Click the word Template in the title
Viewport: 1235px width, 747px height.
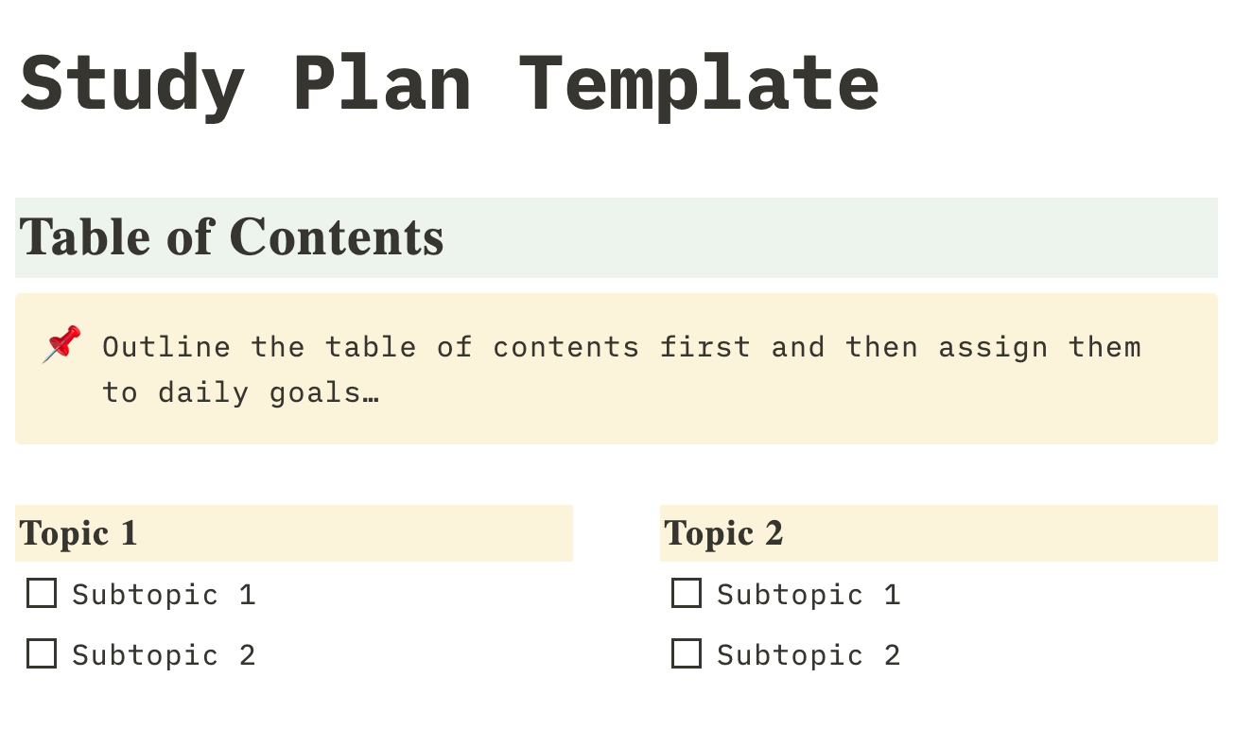coord(700,83)
